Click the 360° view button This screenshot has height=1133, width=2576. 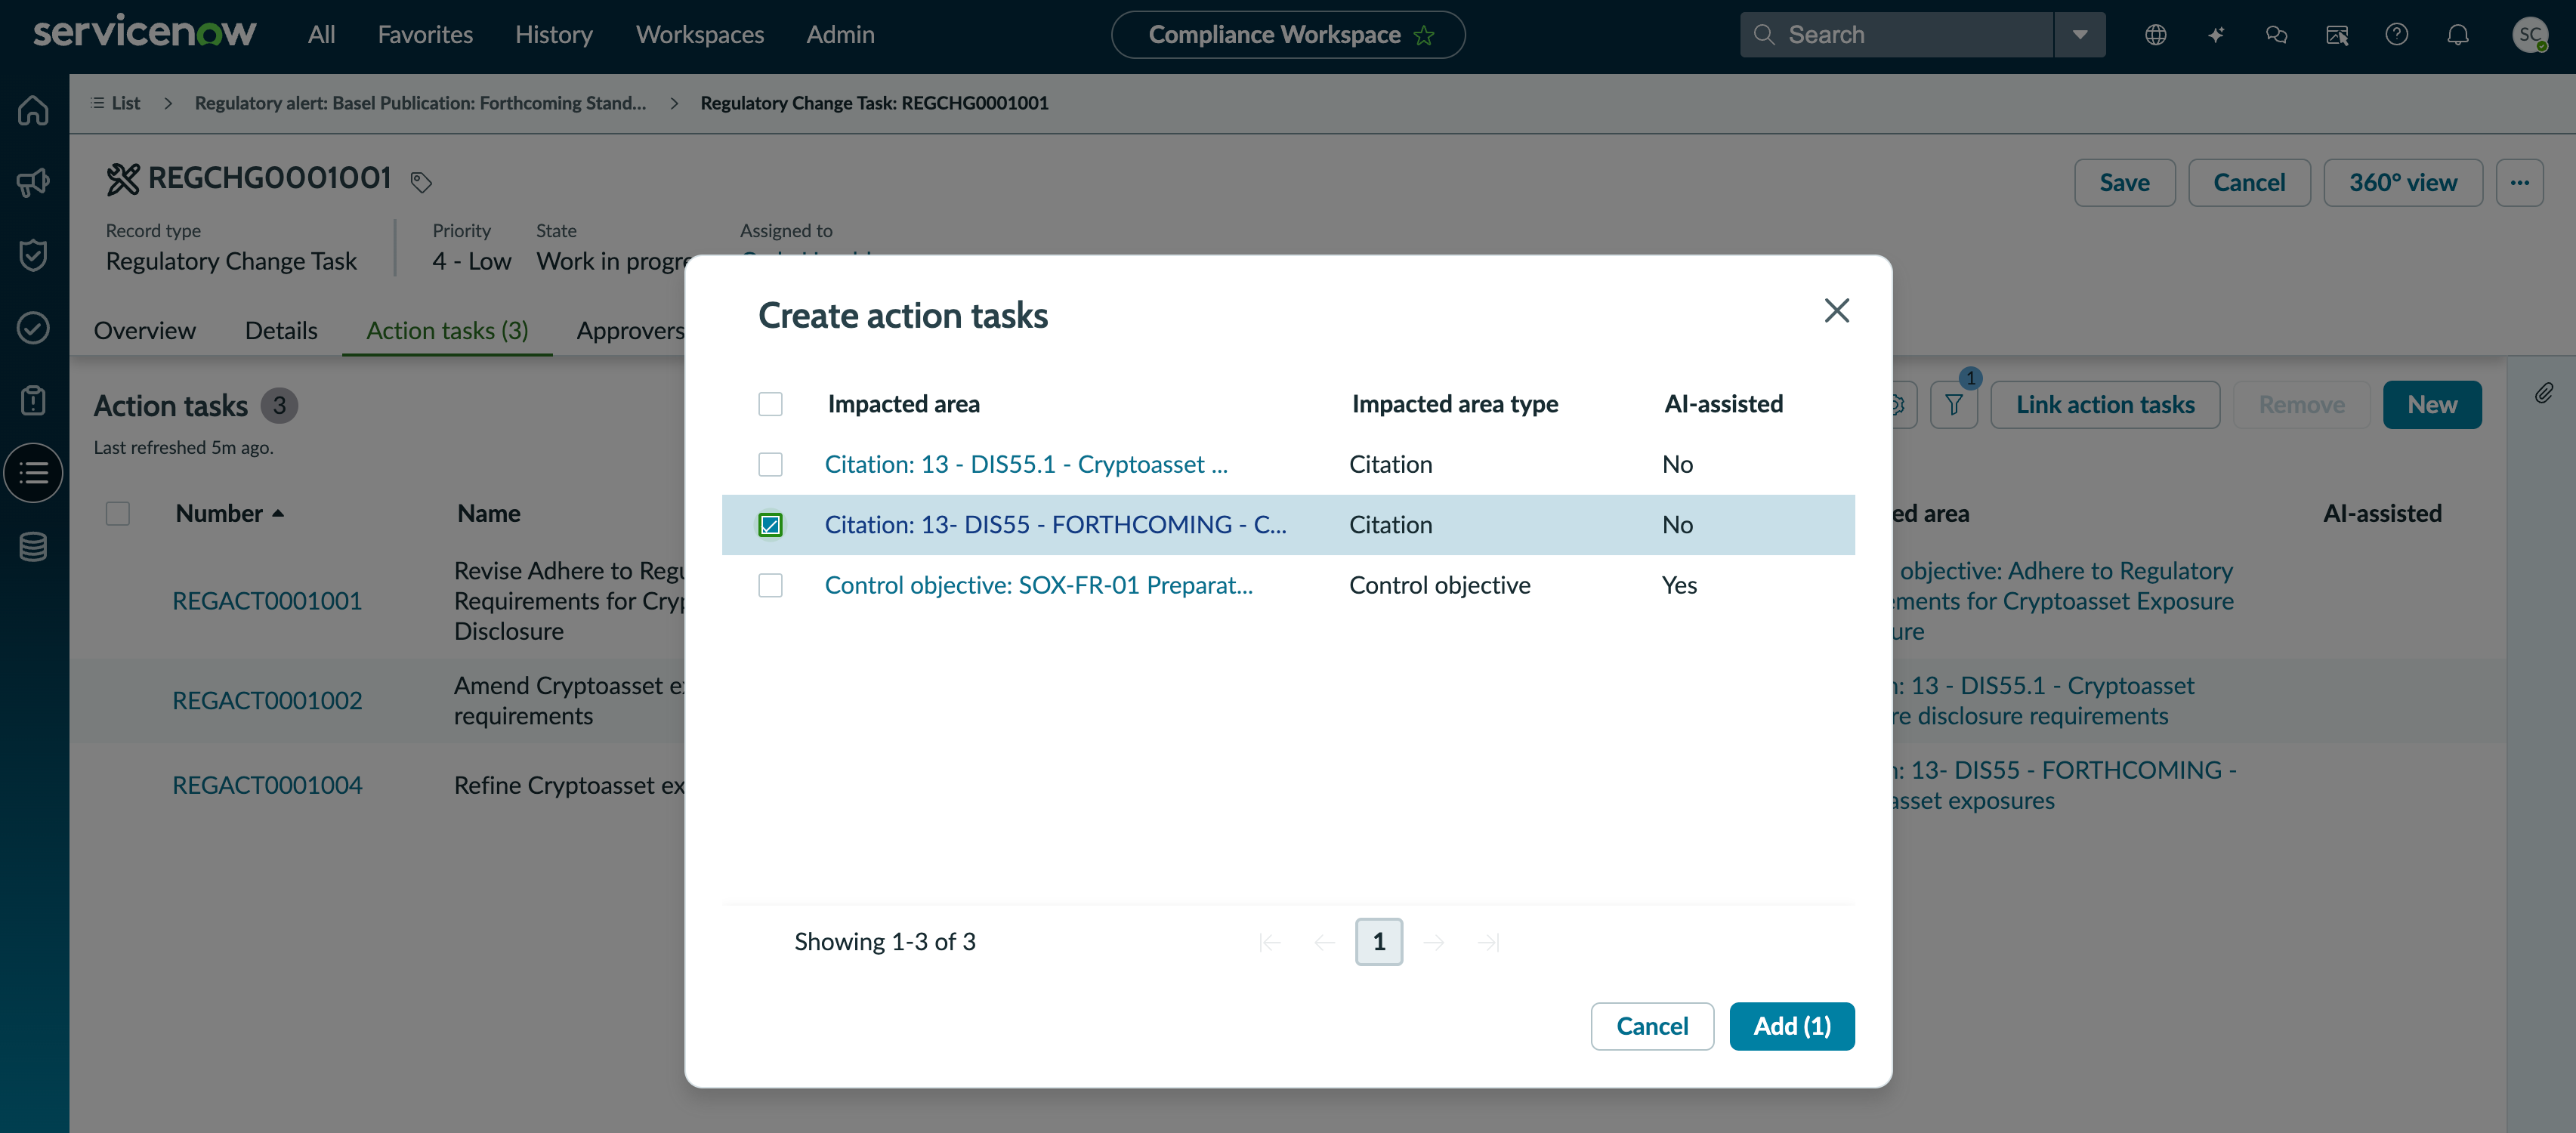[2402, 183]
